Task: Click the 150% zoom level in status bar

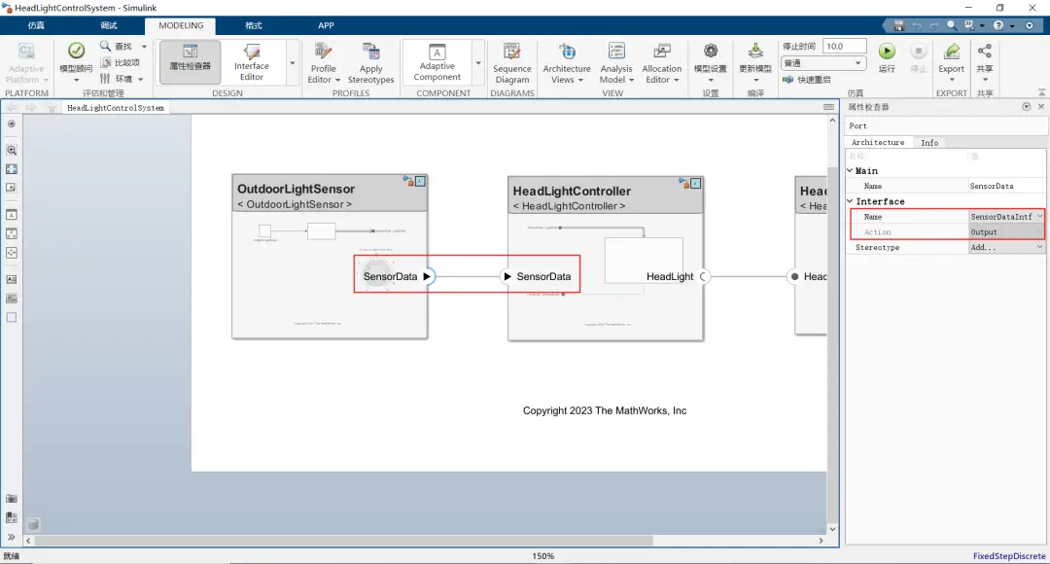Action: tap(543, 556)
